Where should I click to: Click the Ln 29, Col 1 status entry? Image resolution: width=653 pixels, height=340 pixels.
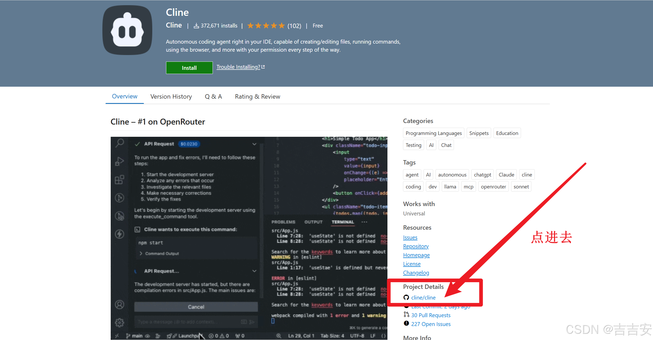tap(301, 336)
